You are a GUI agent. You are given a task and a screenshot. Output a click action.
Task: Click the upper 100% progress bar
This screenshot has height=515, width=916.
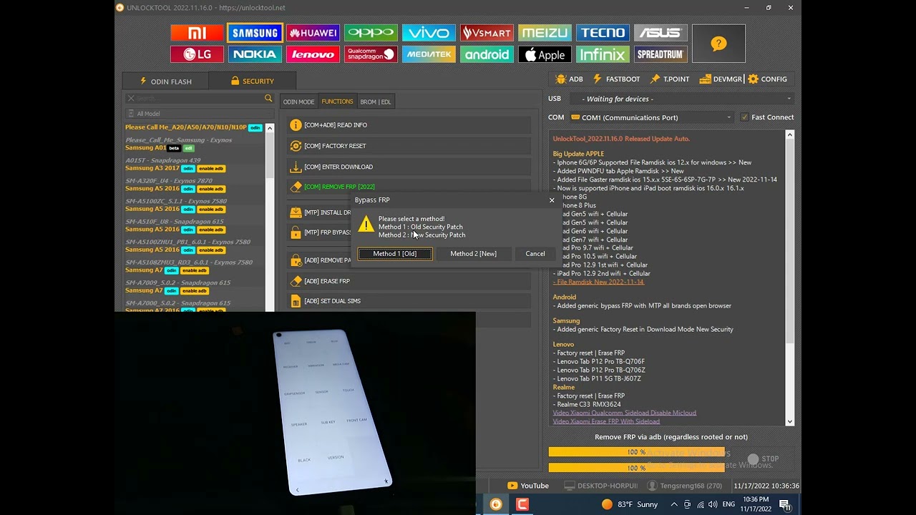[x=636, y=452]
